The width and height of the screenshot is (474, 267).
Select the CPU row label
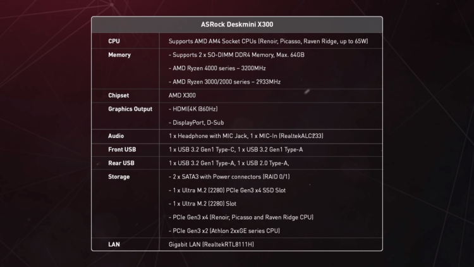(114, 41)
